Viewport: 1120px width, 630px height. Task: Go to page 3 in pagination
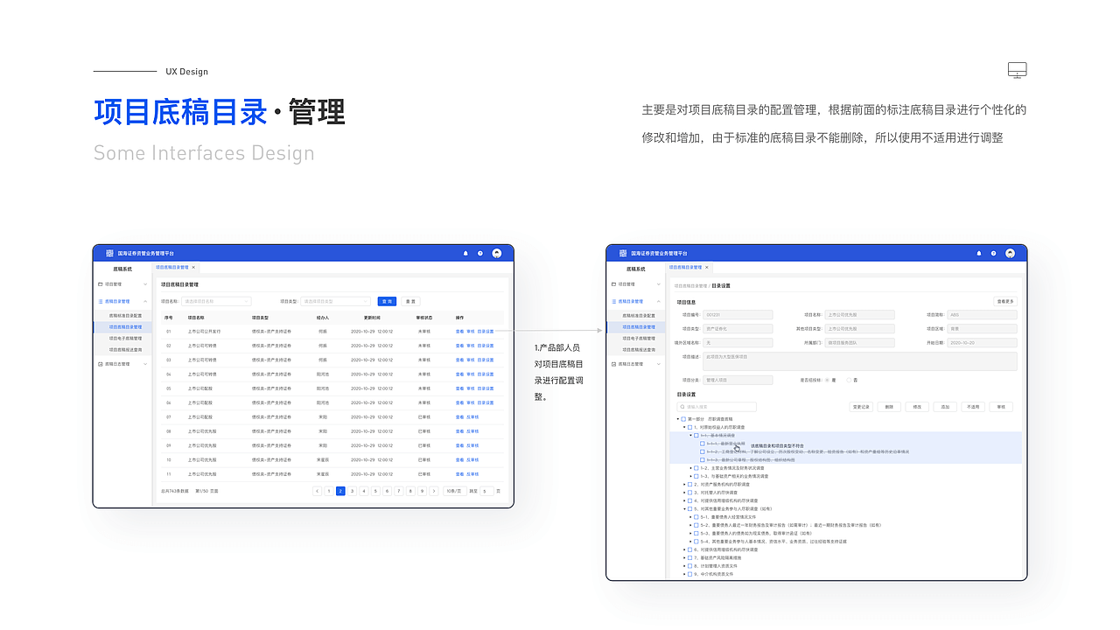[352, 491]
